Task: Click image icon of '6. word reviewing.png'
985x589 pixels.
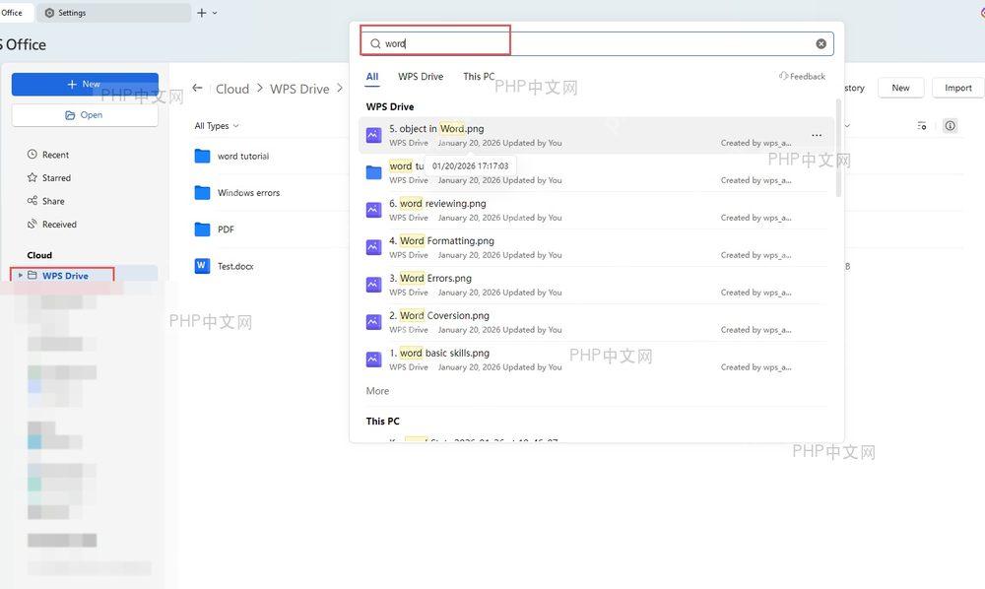Action: click(373, 210)
